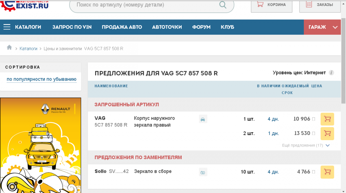Click the Каталоги breadcrumb link
Screen dimensions: 346x193
29,49
